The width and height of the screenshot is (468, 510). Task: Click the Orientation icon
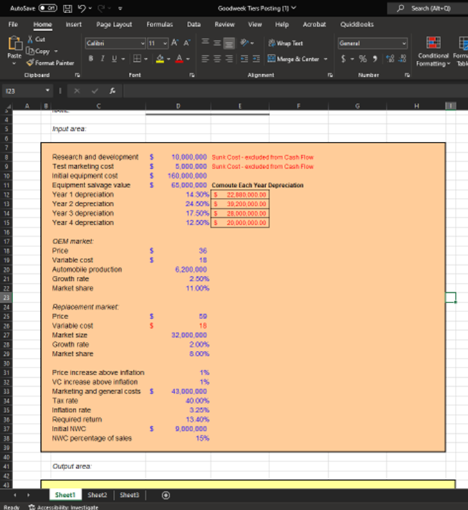point(245,43)
